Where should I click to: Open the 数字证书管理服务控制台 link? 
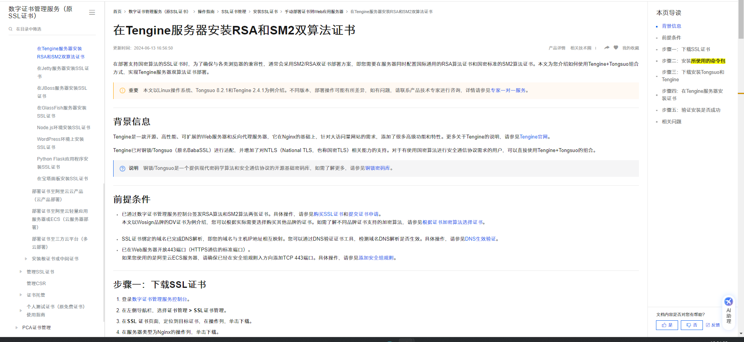(159, 299)
